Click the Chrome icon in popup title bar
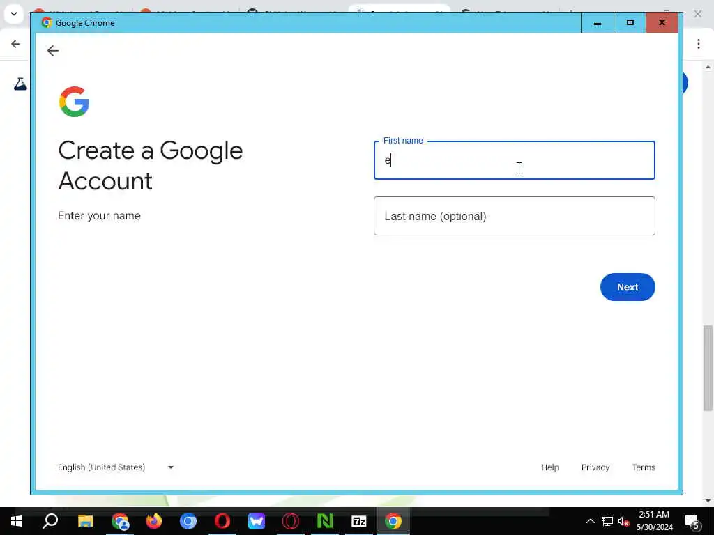The width and height of the screenshot is (714, 535). (46, 22)
